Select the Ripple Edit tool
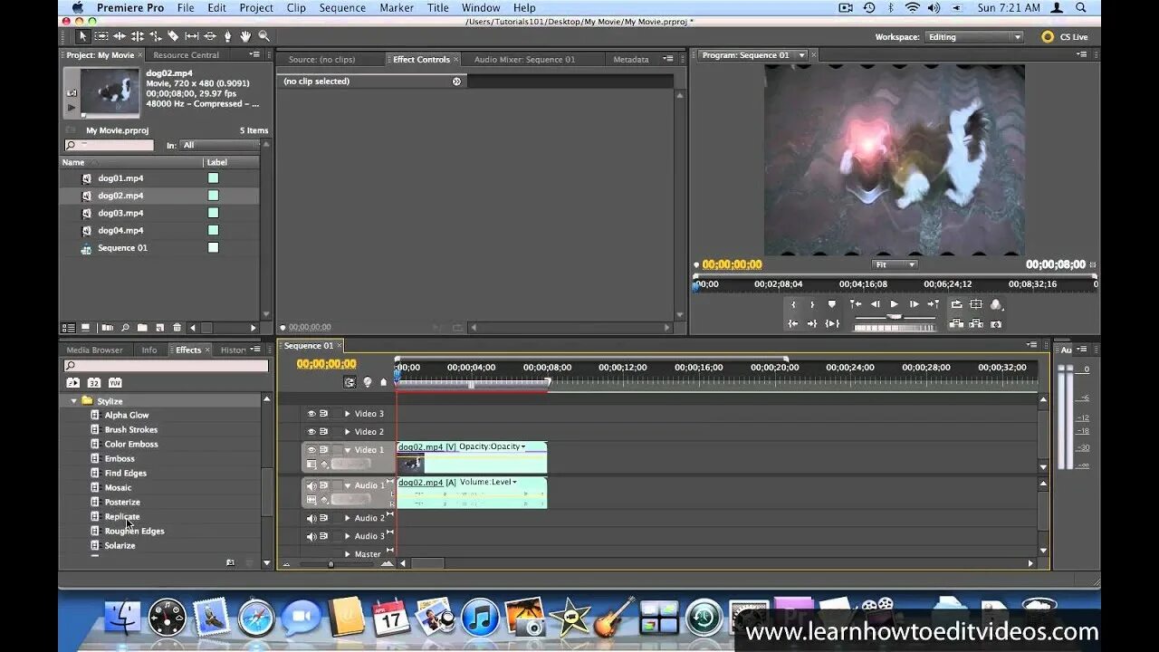Screen dimensions: 1159x652 (120, 36)
